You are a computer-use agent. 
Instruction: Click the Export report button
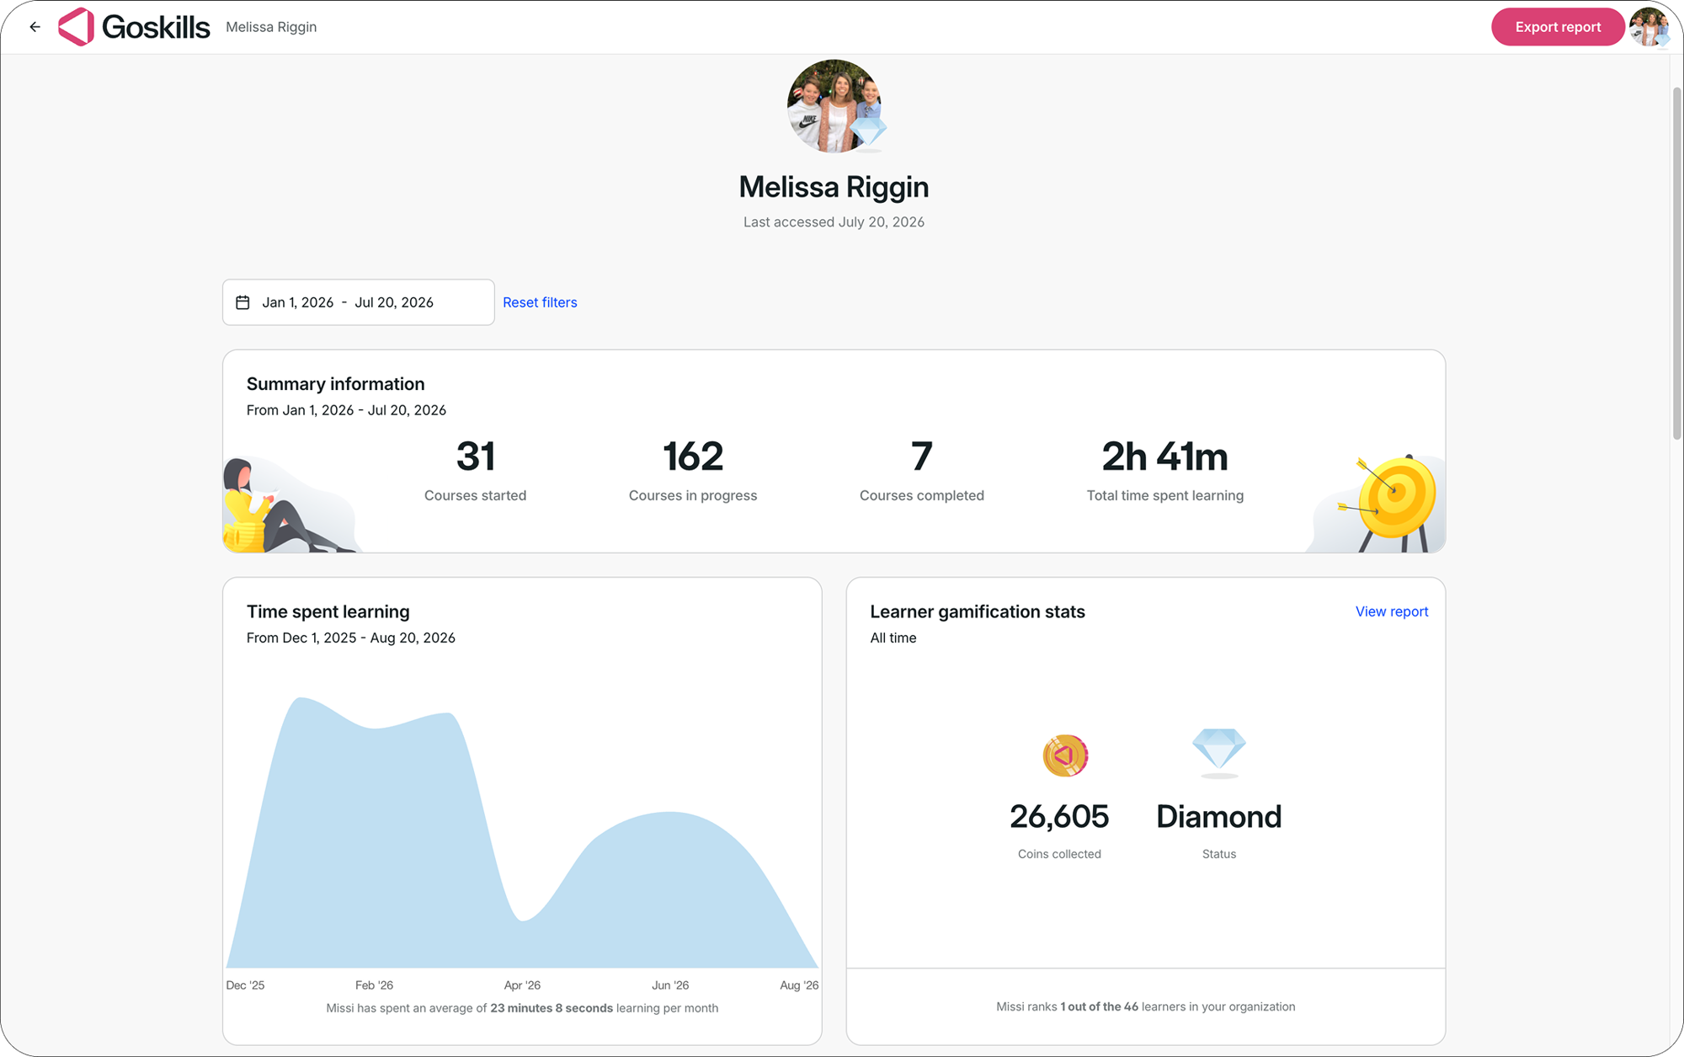tap(1558, 27)
